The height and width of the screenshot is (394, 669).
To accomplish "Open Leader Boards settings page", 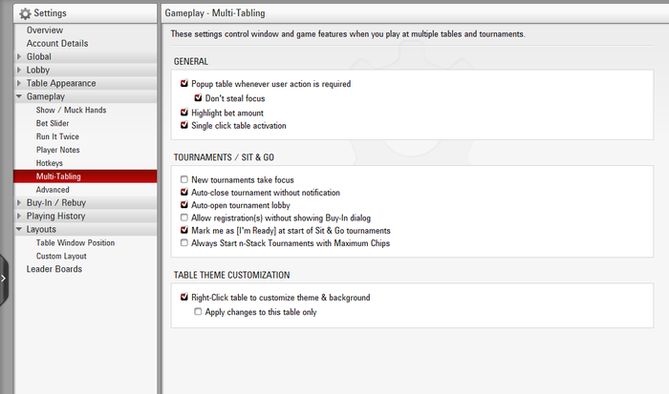I will 54,269.
